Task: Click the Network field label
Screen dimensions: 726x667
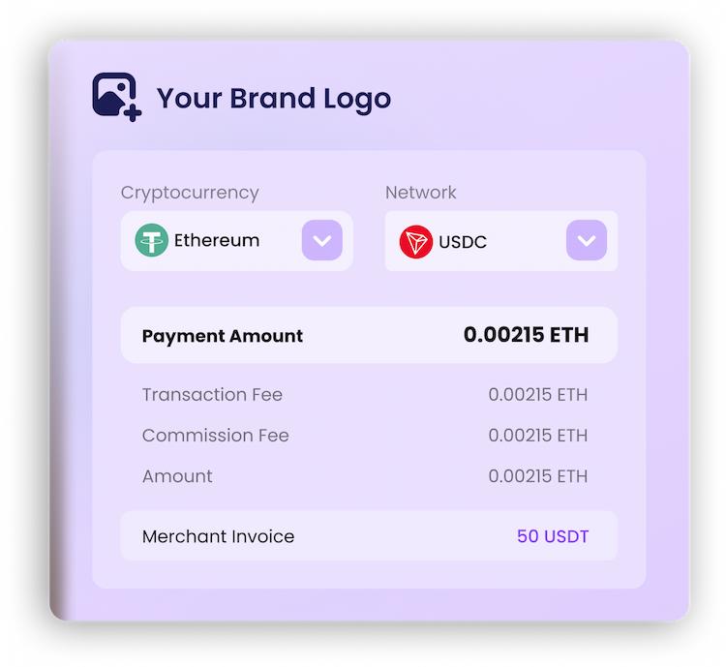Action: click(421, 193)
